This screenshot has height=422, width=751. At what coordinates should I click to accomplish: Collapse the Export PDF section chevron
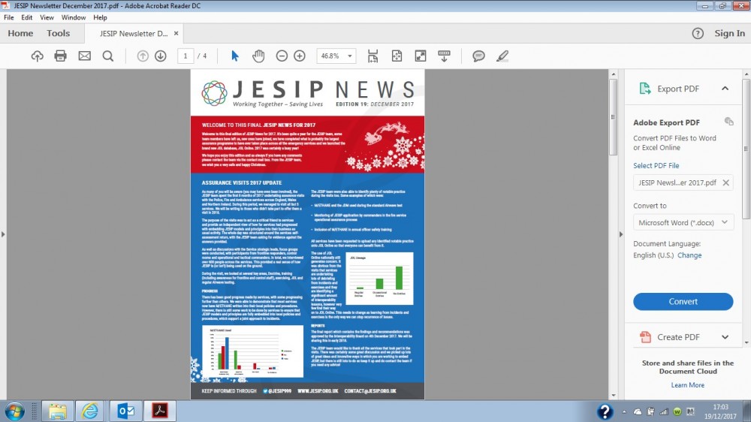(725, 89)
